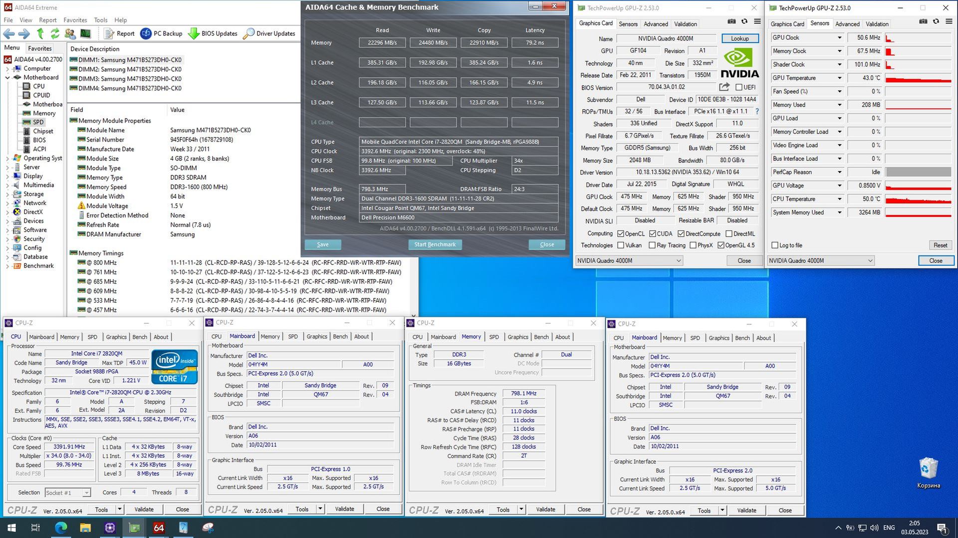958x538 pixels.
Task: Collapse the Motherboard tree node in AIDA64
Action: [8, 77]
